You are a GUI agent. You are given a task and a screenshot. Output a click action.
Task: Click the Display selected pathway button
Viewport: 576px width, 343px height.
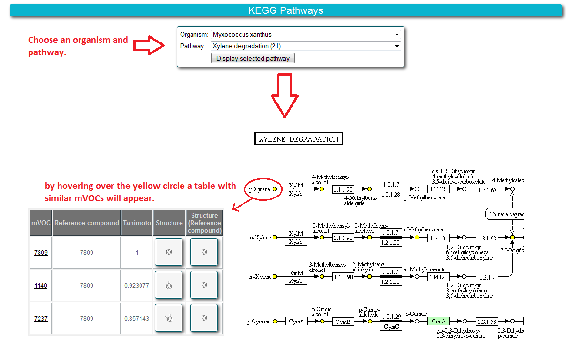(x=253, y=58)
